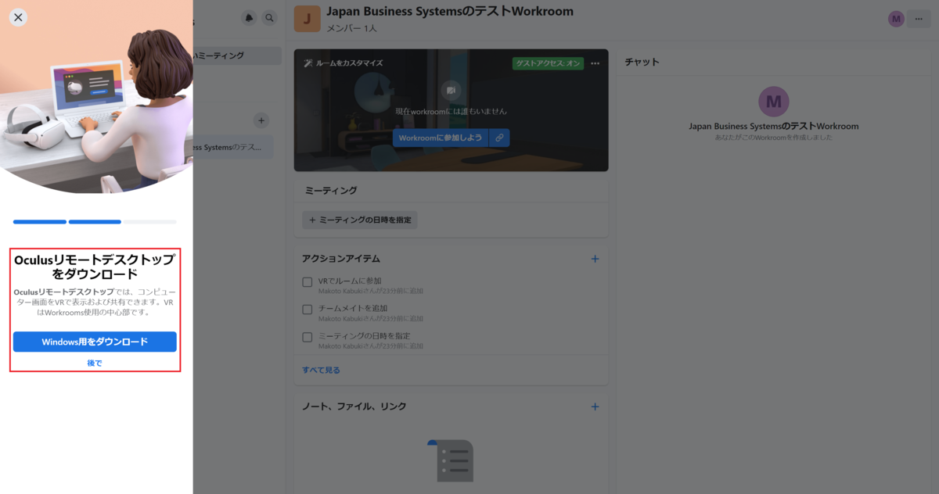Click the search magnifier icon

click(x=270, y=16)
